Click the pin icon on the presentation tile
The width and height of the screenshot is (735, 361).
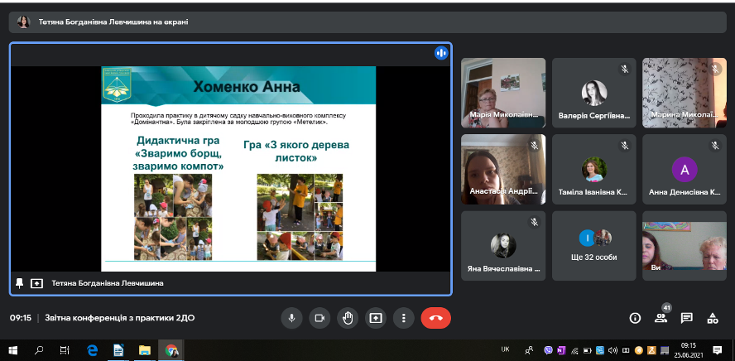(x=20, y=283)
